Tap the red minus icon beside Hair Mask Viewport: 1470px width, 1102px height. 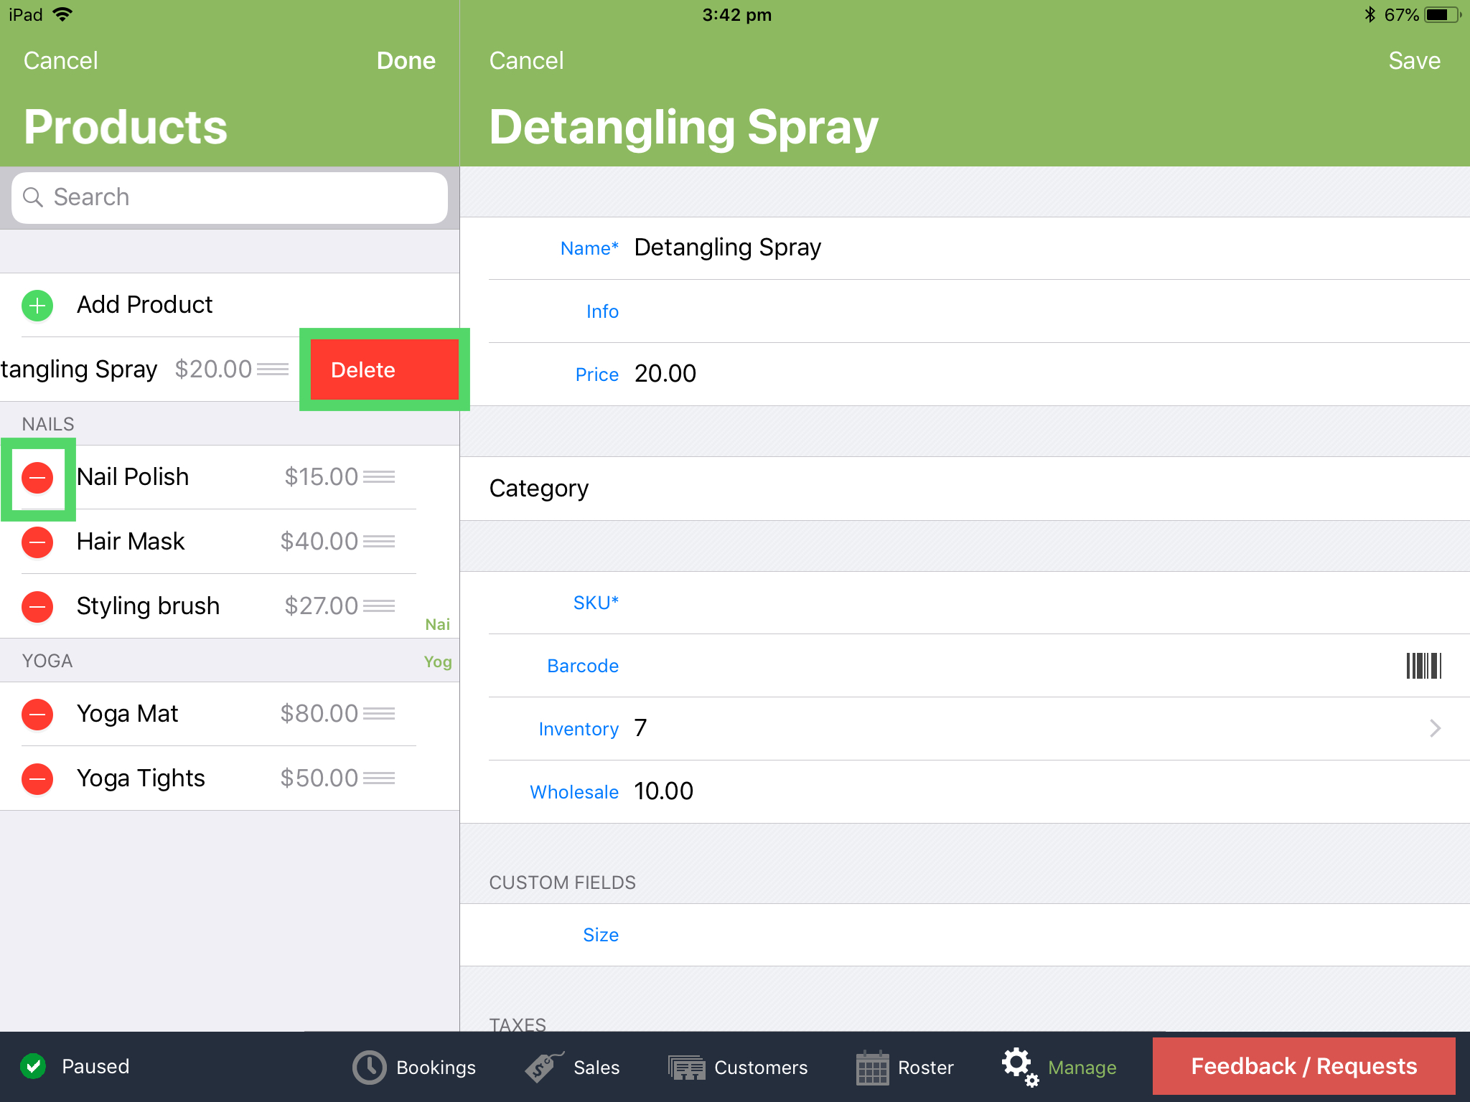pyautogui.click(x=37, y=542)
